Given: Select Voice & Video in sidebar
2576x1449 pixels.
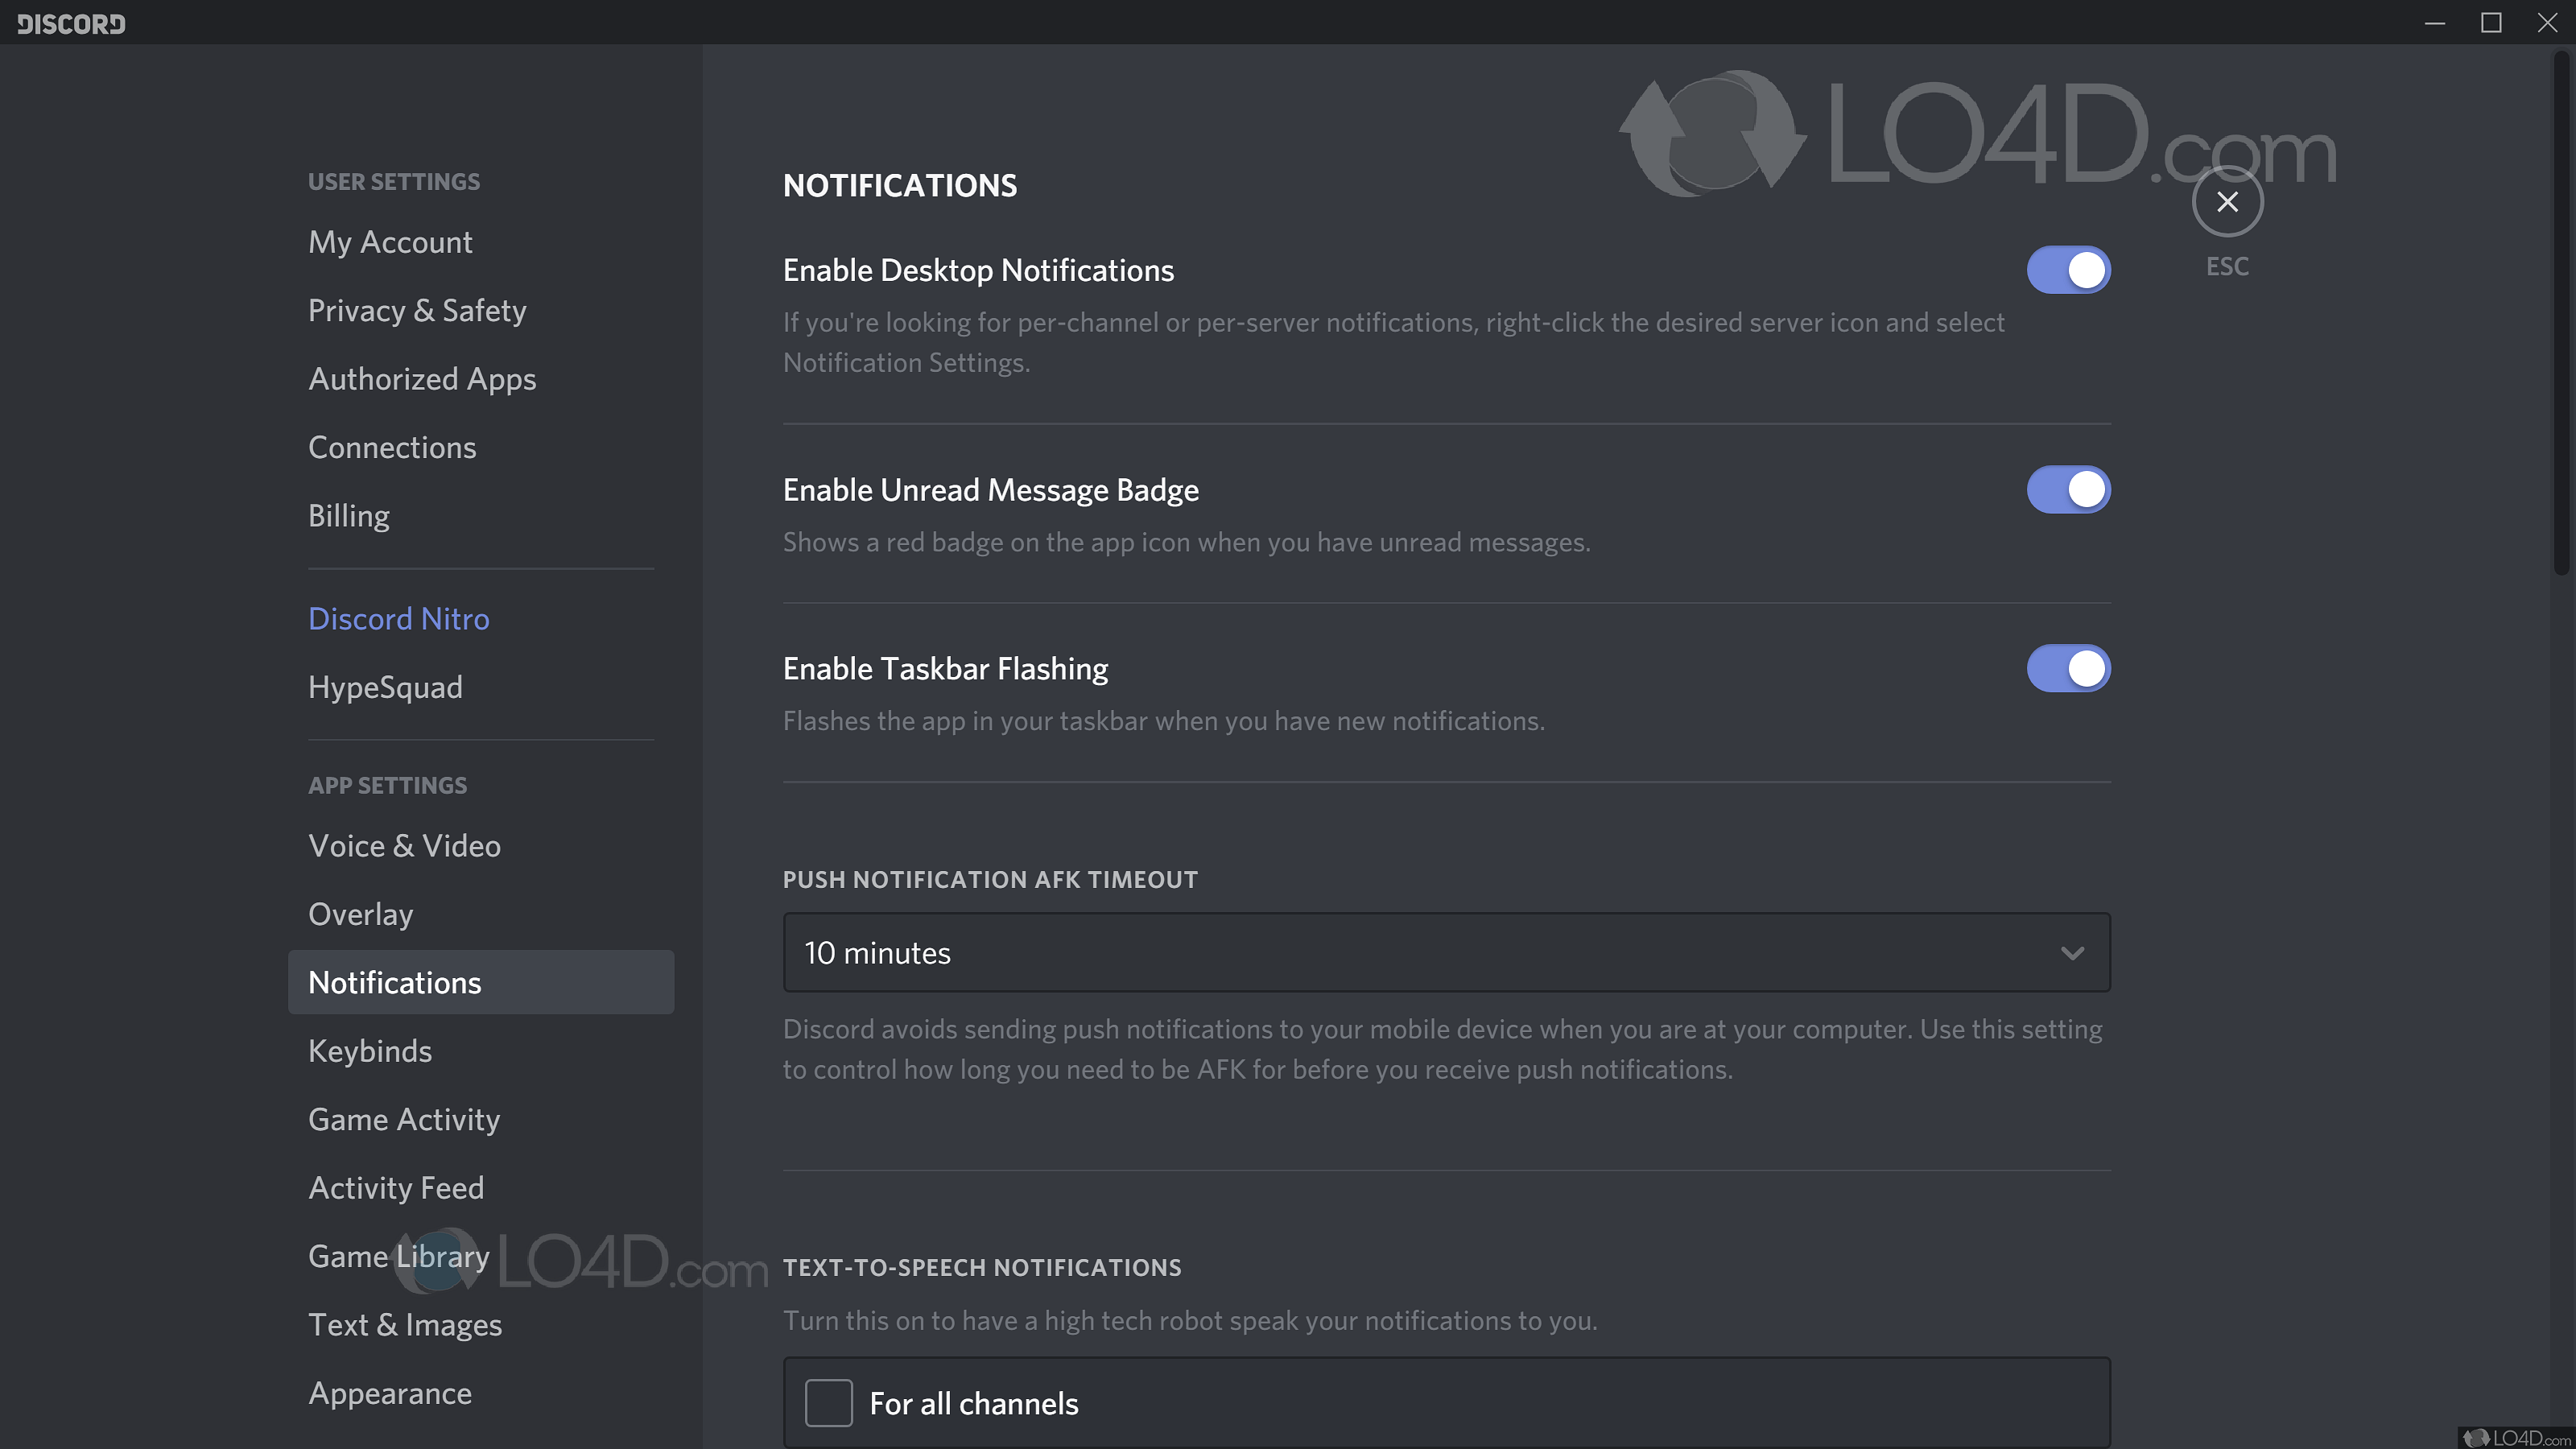Looking at the screenshot, I should 404,846.
